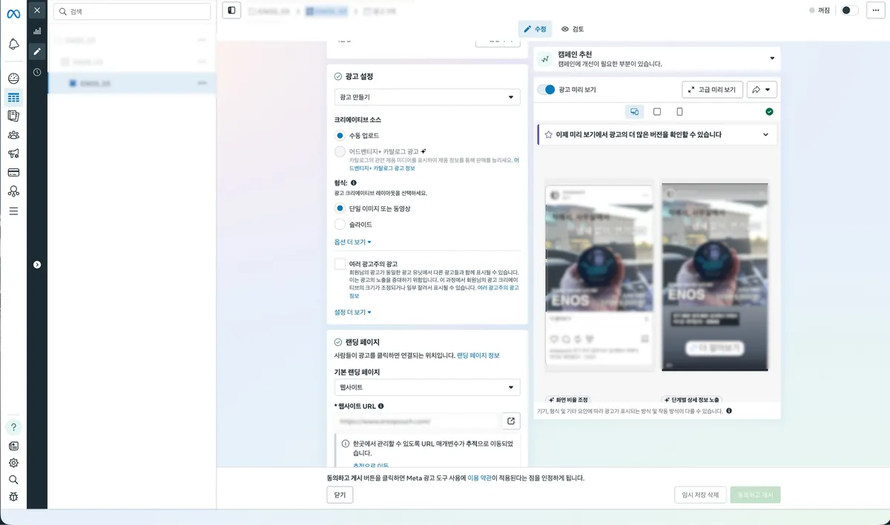The height and width of the screenshot is (525, 890).
Task: Toggle the 광고 미리 보기 switch
Action: 547,90
